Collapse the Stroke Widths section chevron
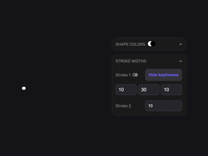The width and height of the screenshot is (208, 156). pos(180,61)
